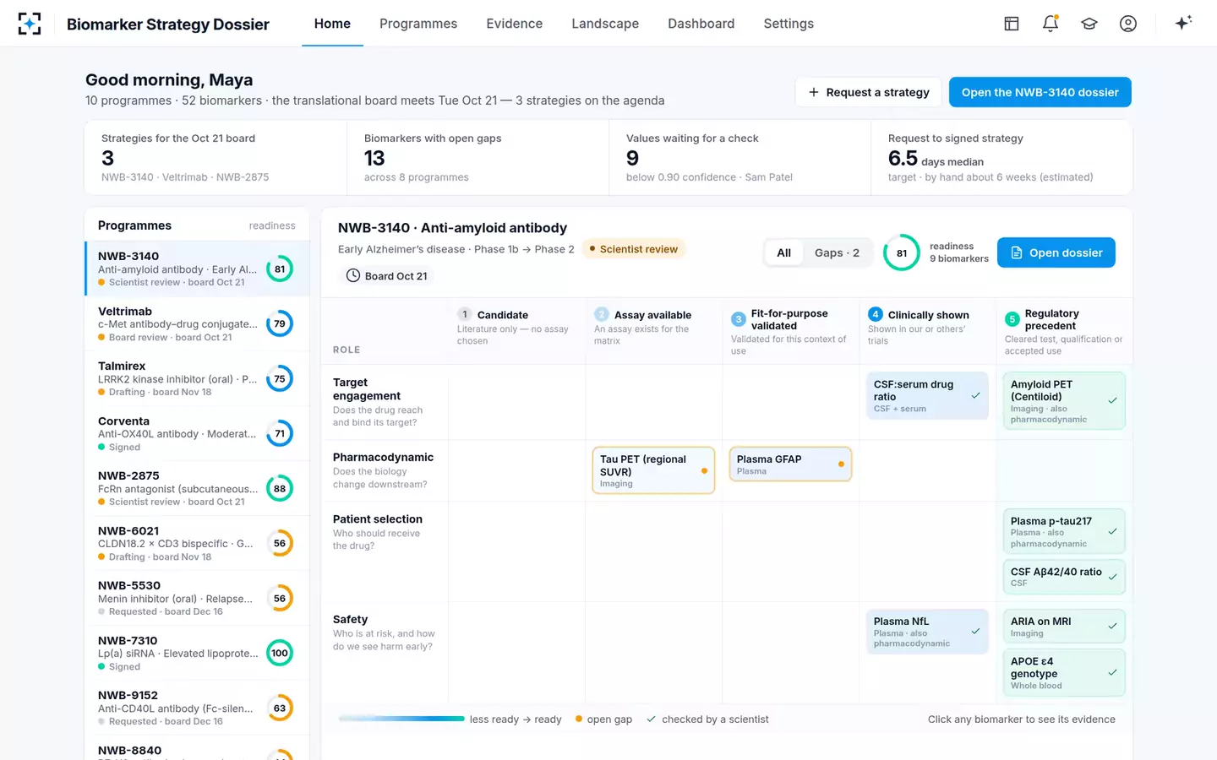Screen dimensions: 1217x760
Task: Switch to the Landscape tab
Action: coord(605,24)
